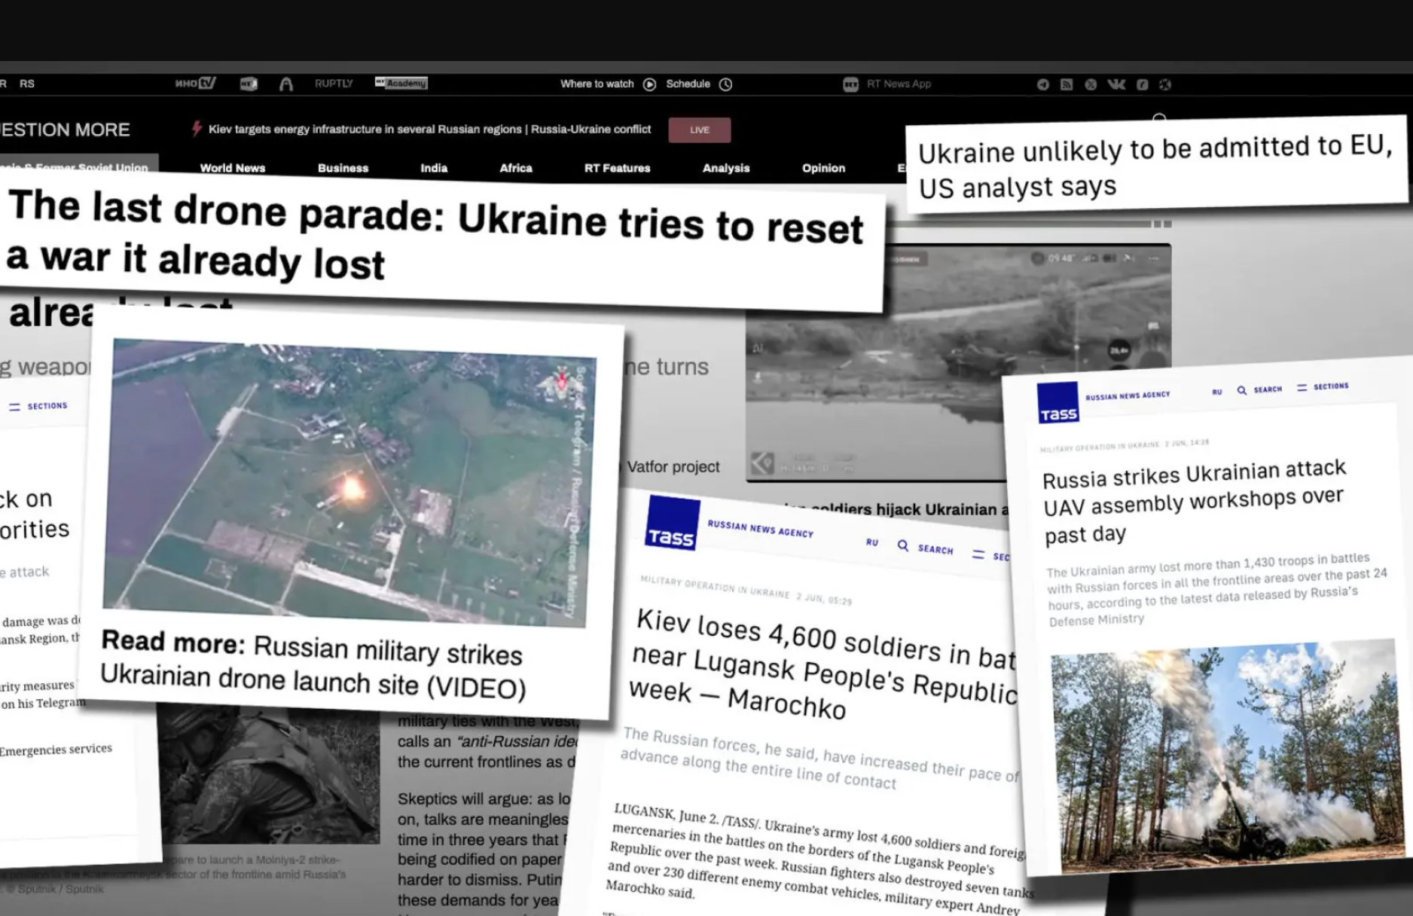Click the Schedule clock icon

coord(725,84)
